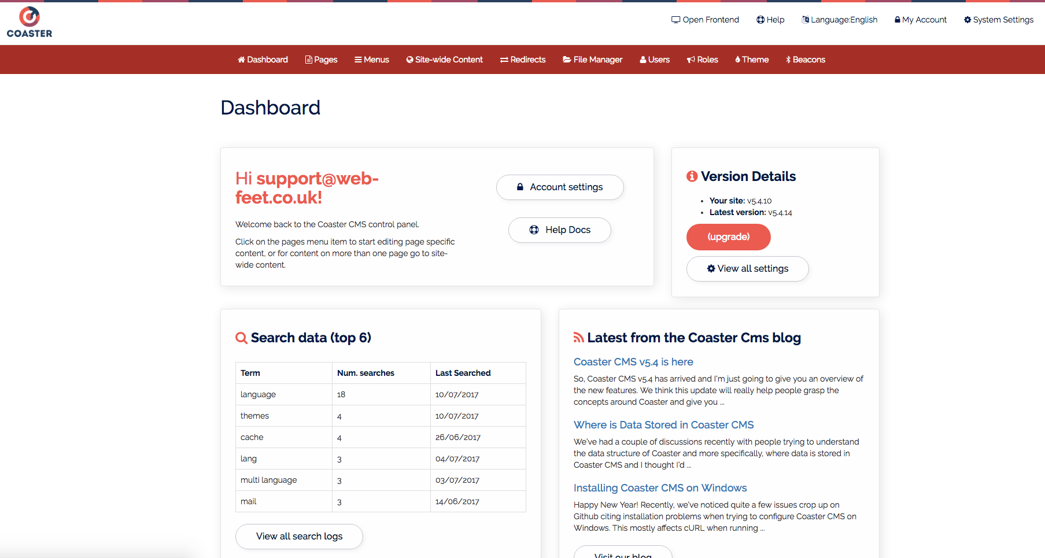This screenshot has width=1045, height=558.
Task: Open File Manager in the navigation bar
Action: click(x=592, y=60)
